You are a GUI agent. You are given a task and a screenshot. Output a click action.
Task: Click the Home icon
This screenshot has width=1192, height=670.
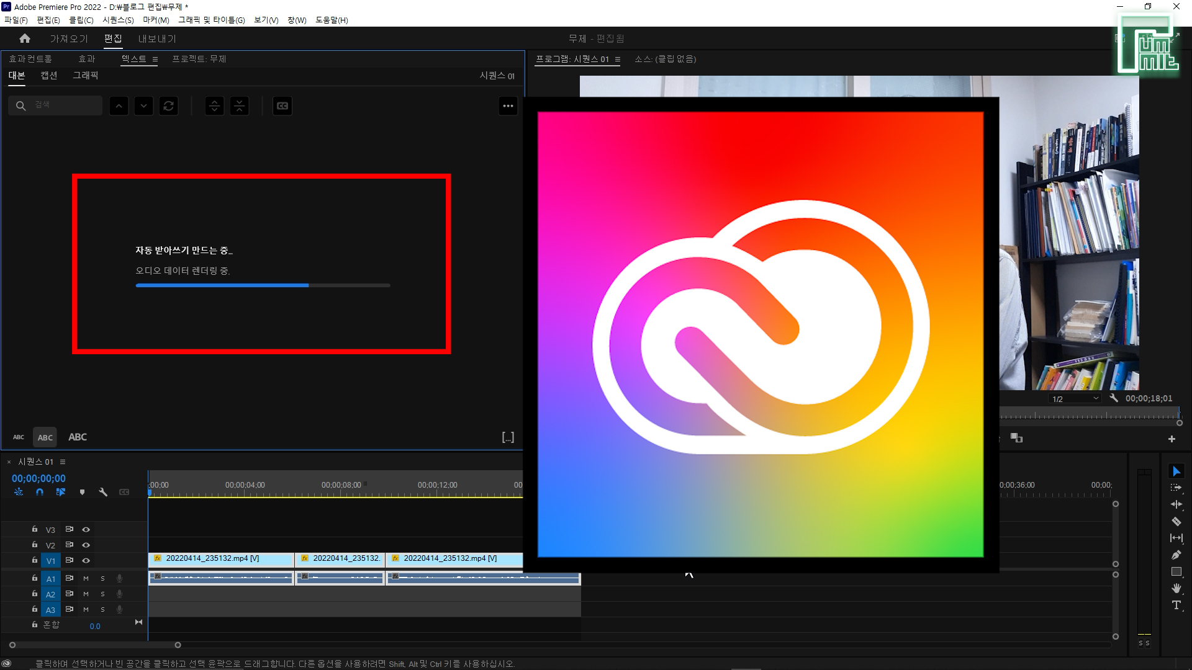coord(25,38)
